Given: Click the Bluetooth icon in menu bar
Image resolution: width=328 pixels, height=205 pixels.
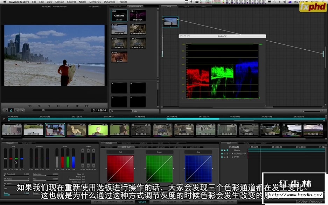Looking at the screenshot, I should [280, 2].
